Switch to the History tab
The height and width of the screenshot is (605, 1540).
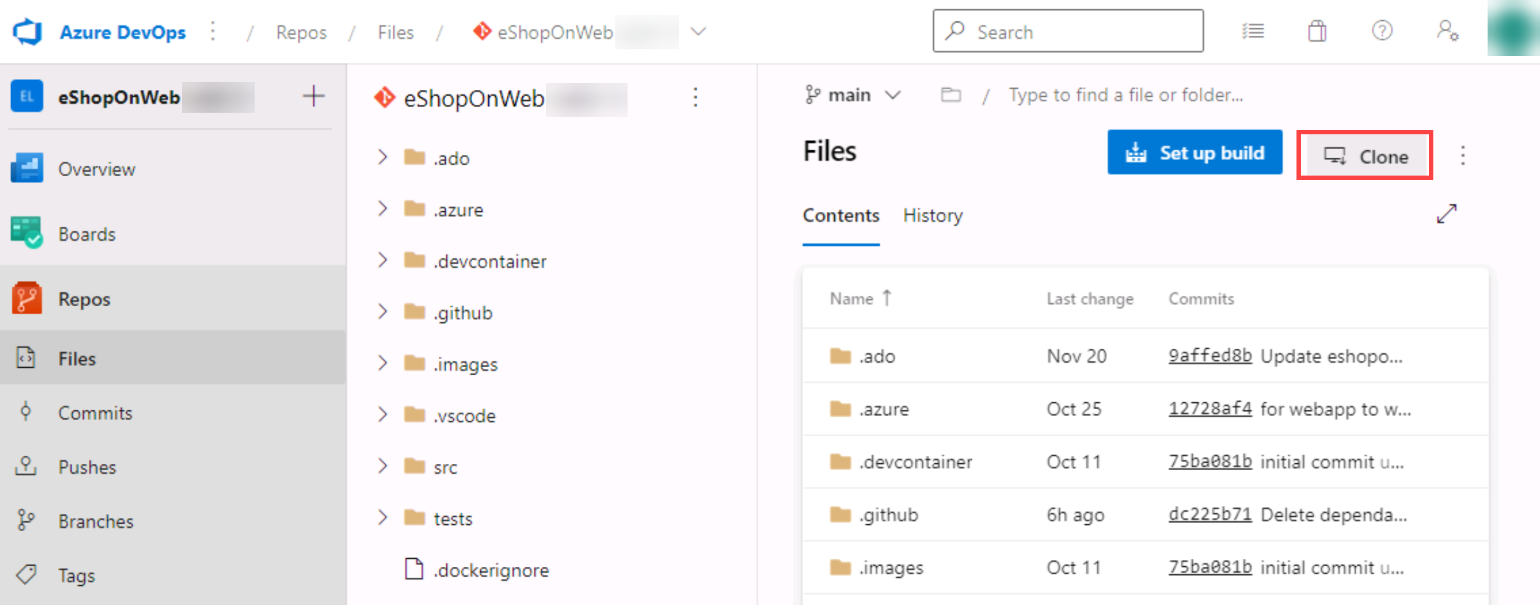[933, 216]
